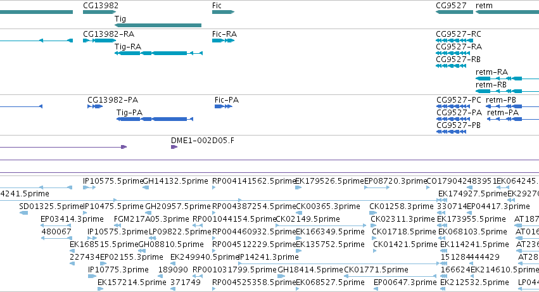This screenshot has width=539, height=292.
Task: Click the retm gene label
Action: [x=484, y=6]
